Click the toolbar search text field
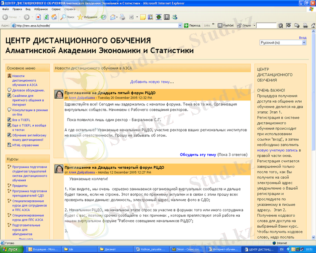This screenshot has height=253, width=316. [266, 25]
